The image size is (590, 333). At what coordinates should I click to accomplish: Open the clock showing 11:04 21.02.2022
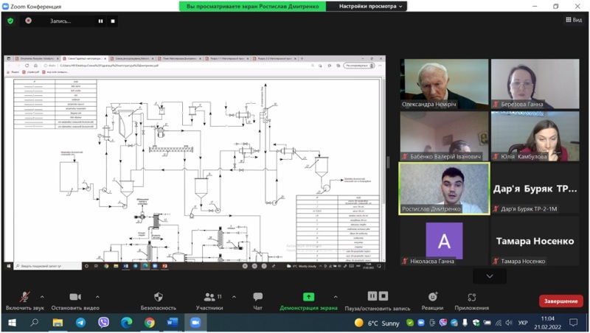tap(547, 323)
